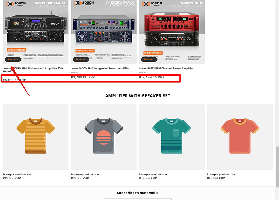279x200 pixels.
Task: Click the Sold out badge on NEPTUNE
Action: 149,59
